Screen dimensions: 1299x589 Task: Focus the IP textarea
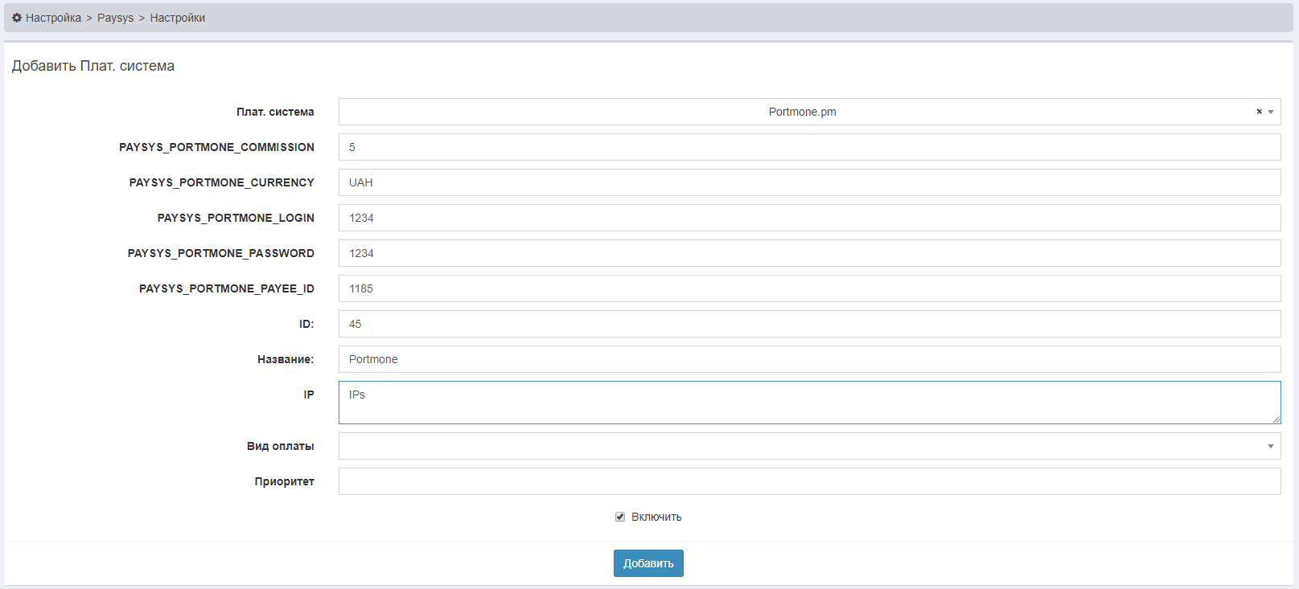(809, 403)
